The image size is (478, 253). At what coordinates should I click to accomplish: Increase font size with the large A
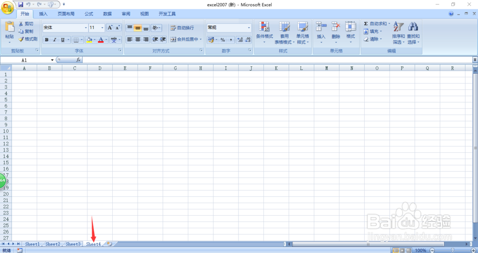[110, 28]
